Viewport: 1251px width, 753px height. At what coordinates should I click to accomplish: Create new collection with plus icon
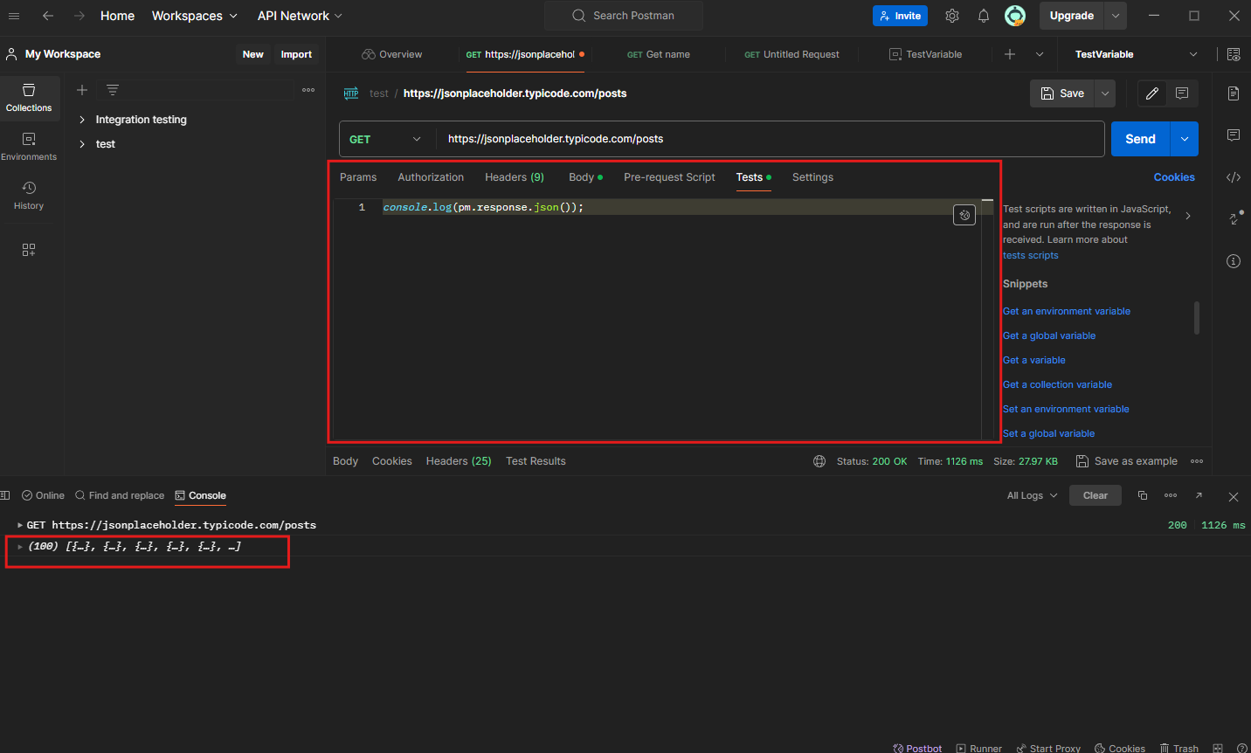tap(82, 90)
